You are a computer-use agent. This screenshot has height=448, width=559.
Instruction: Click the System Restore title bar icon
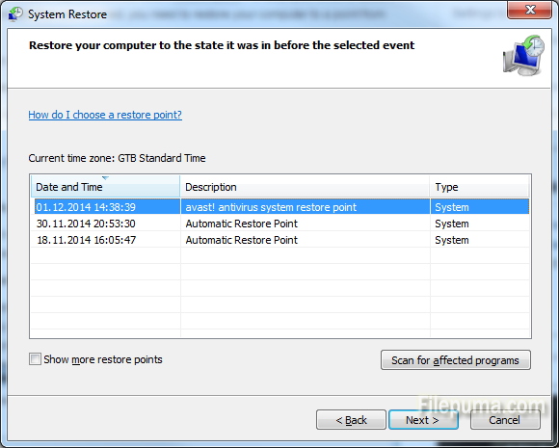point(15,13)
